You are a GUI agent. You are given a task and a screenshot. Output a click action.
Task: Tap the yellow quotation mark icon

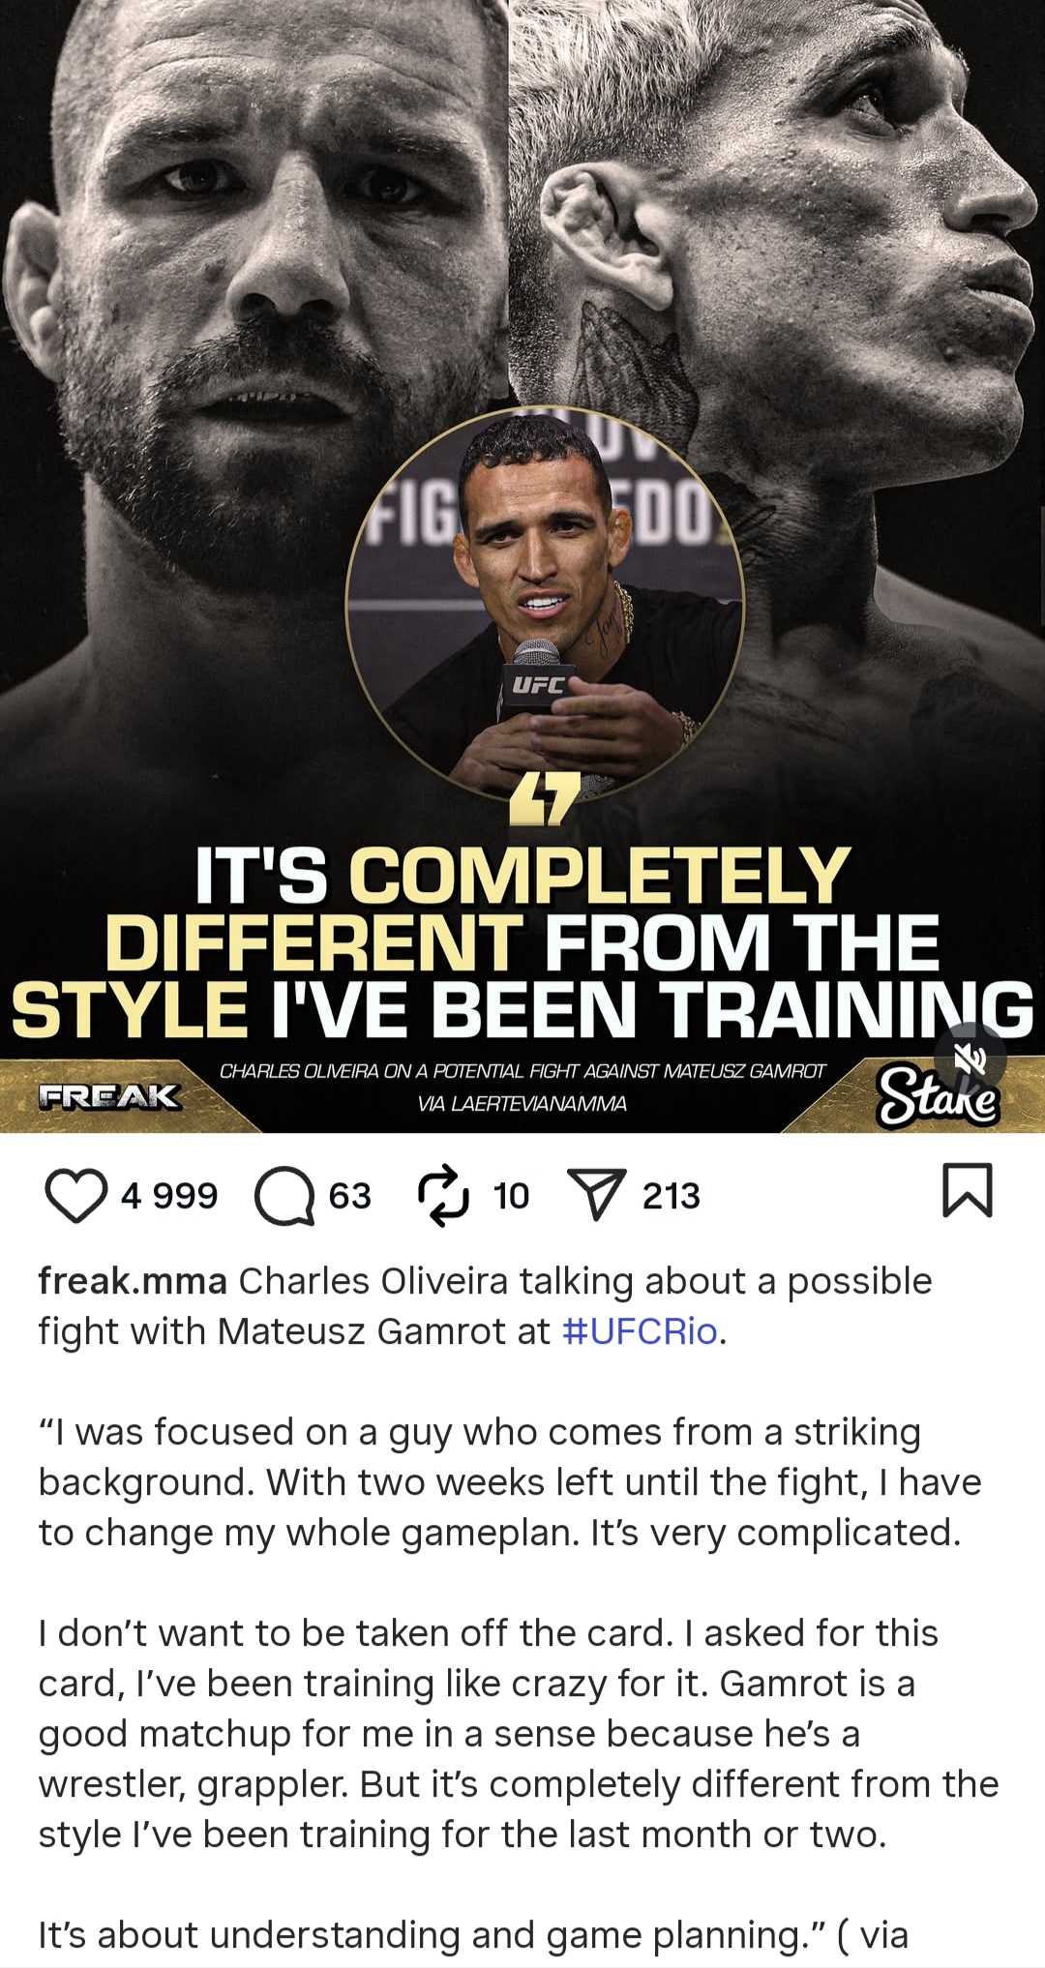pos(545,799)
